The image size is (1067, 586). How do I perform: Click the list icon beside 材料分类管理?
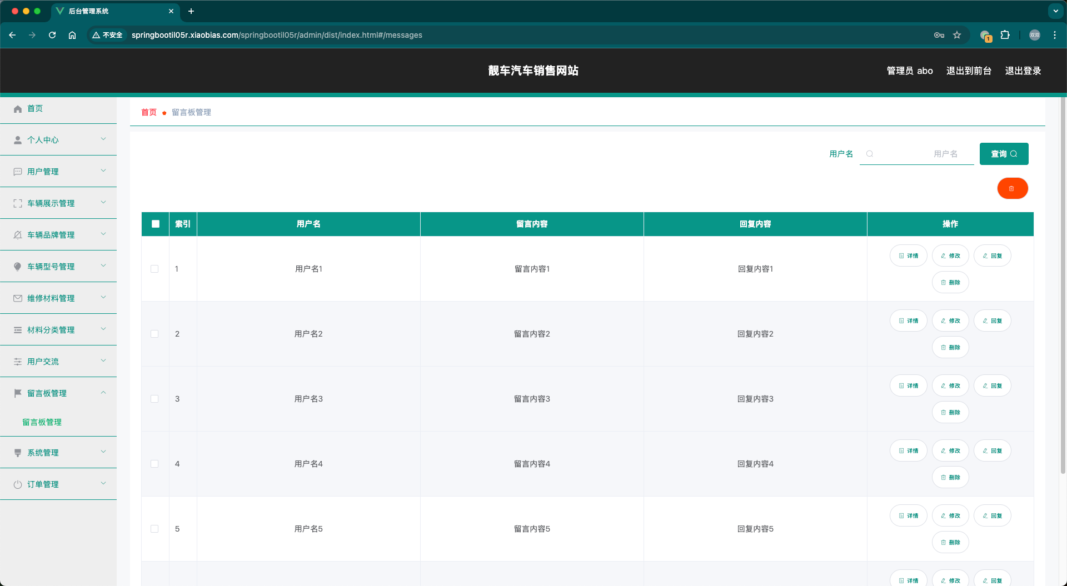point(18,330)
